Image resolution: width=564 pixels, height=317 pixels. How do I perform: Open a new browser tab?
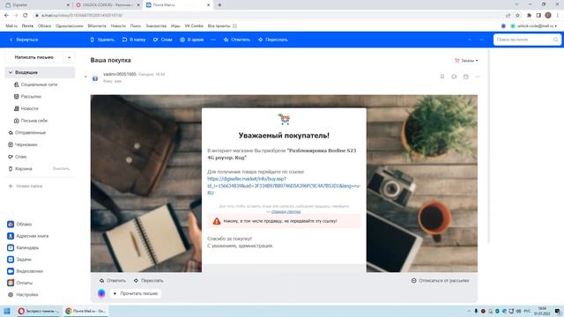(219, 5)
